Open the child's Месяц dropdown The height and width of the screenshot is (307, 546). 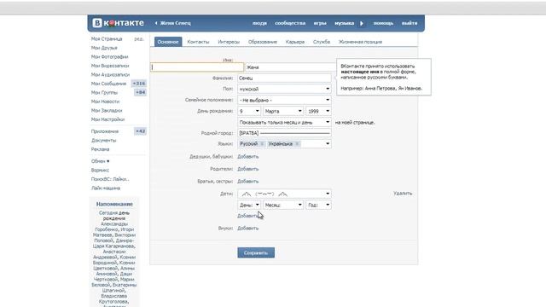[x=283, y=205]
